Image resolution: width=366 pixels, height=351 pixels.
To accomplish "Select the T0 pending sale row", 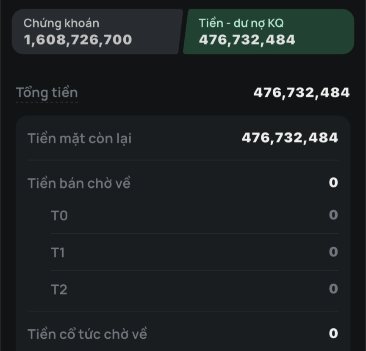I will (x=194, y=215).
